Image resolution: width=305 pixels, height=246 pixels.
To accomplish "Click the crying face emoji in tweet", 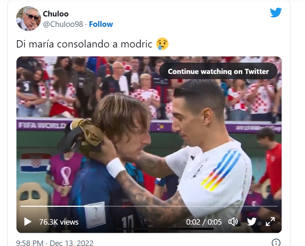I will (x=162, y=44).
